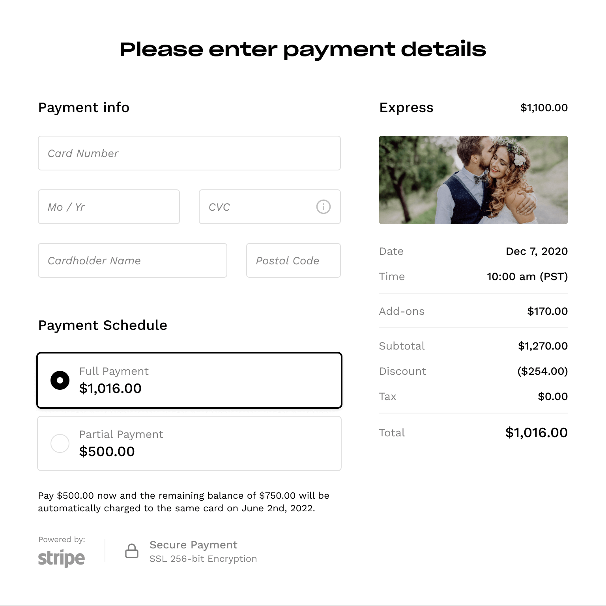Image resolution: width=606 pixels, height=606 pixels.
Task: Focus the Mo / Yr expiry field
Action: [109, 207]
